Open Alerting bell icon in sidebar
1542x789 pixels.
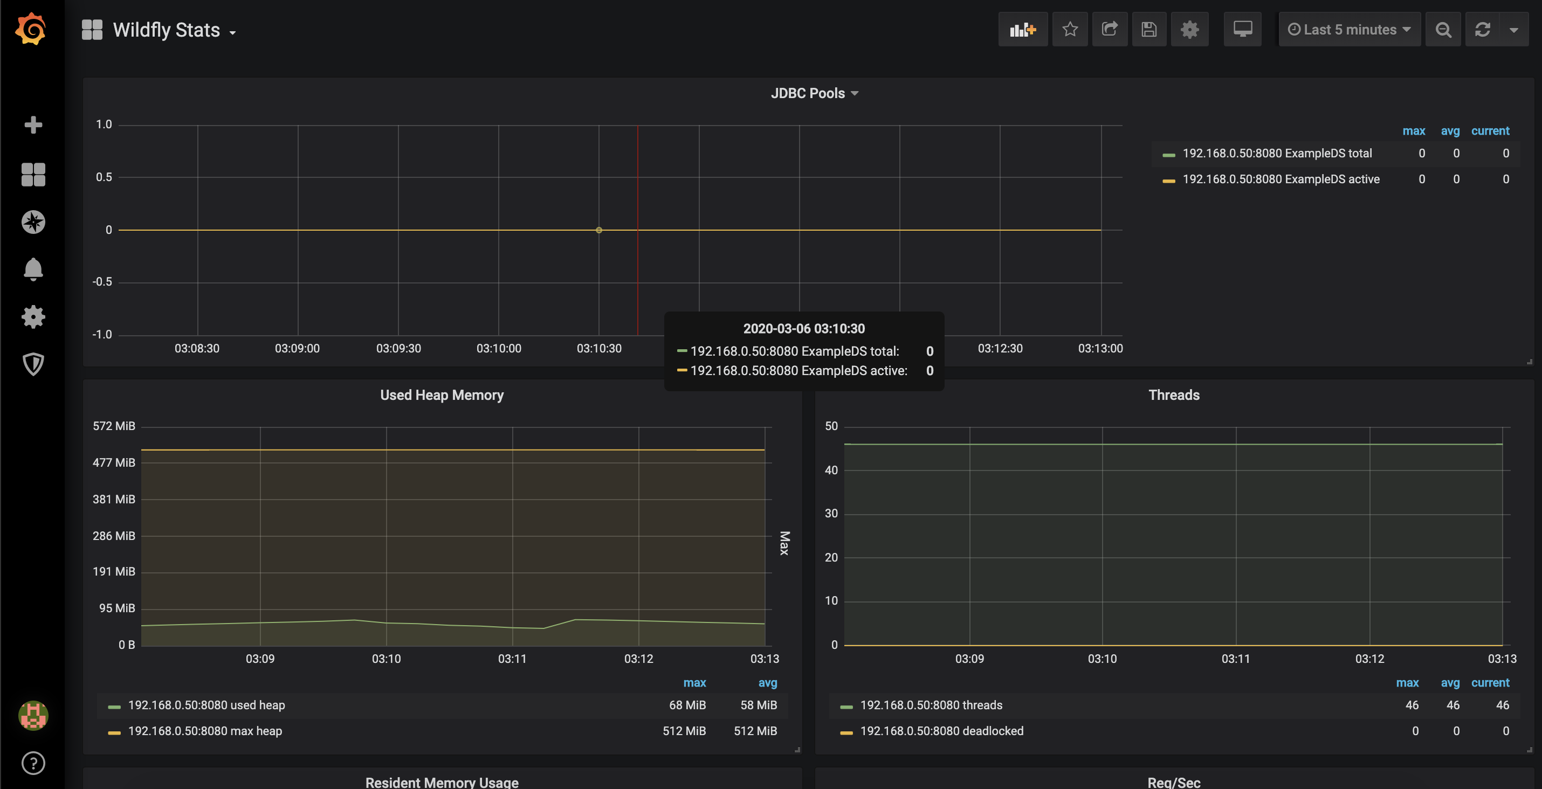[33, 269]
